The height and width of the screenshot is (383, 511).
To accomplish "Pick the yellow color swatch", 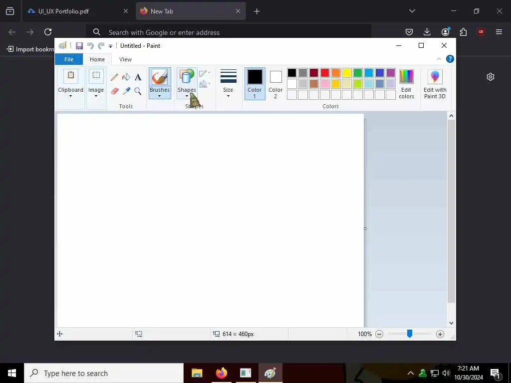I will (347, 73).
